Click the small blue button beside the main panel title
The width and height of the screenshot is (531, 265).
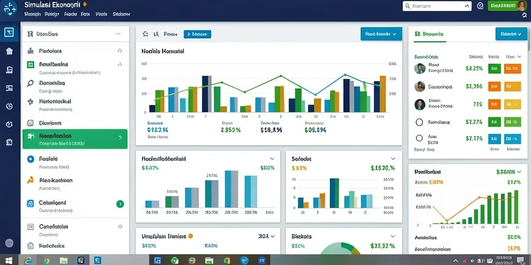click(x=198, y=34)
